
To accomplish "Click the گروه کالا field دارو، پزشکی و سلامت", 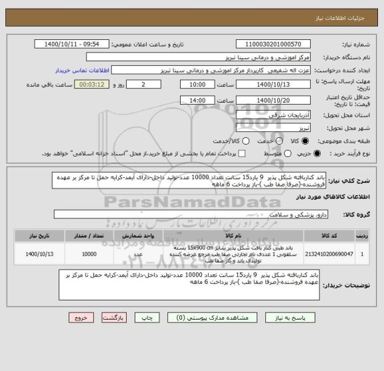I will [x=191, y=214].
